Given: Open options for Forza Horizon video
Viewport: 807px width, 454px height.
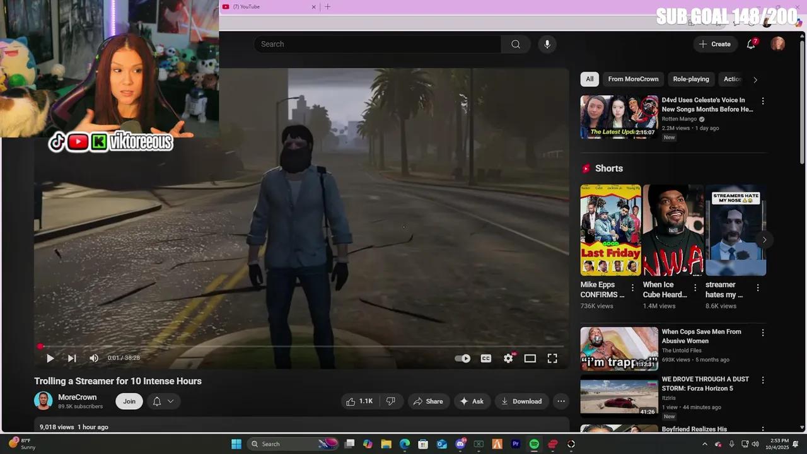Looking at the screenshot, I should pyautogui.click(x=763, y=380).
